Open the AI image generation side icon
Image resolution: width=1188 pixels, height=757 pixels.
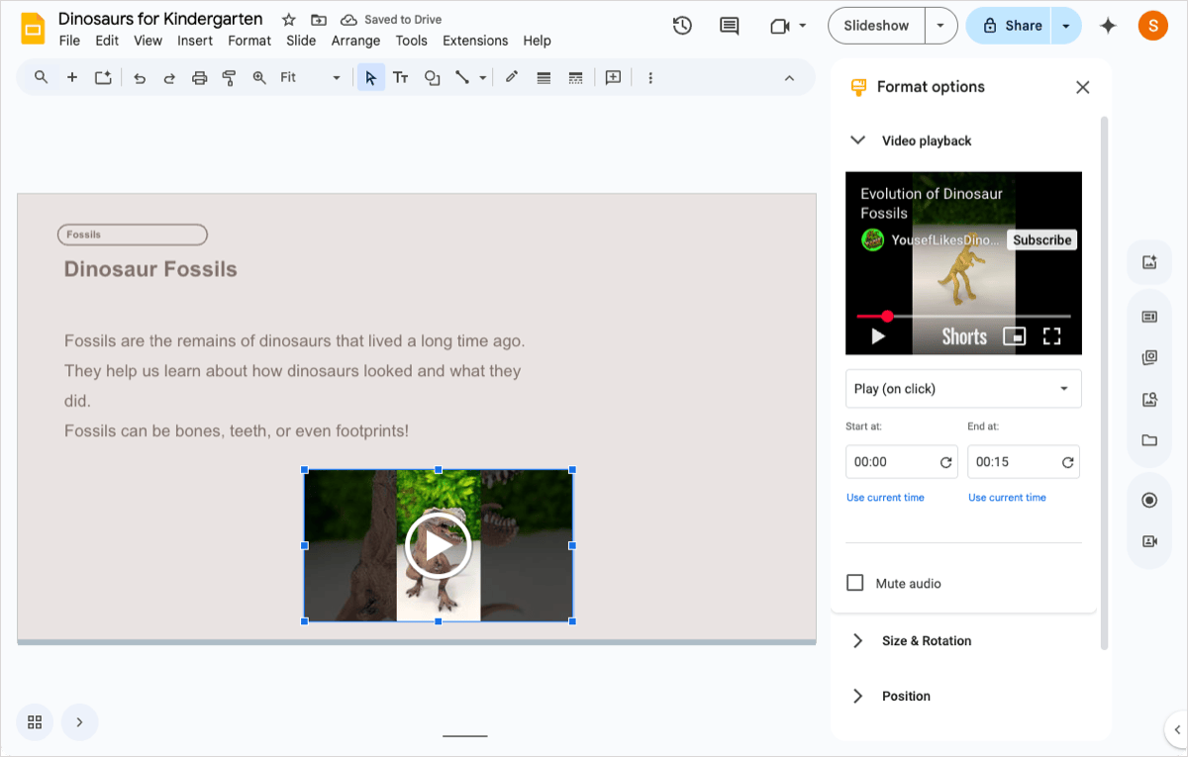point(1149,262)
